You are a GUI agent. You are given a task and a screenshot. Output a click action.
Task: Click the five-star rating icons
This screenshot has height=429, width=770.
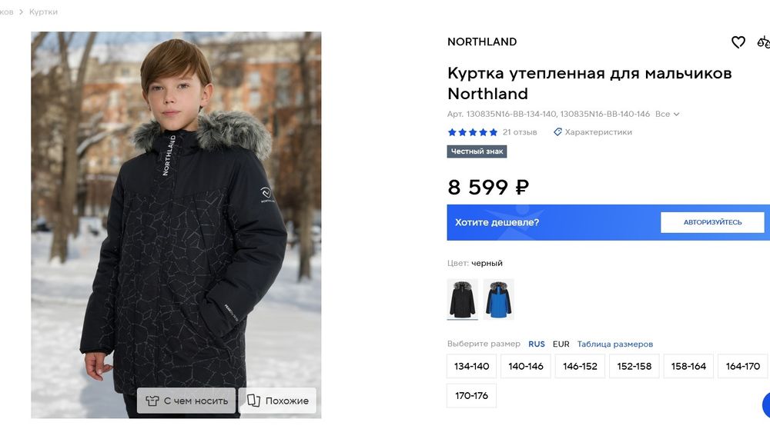tap(472, 132)
